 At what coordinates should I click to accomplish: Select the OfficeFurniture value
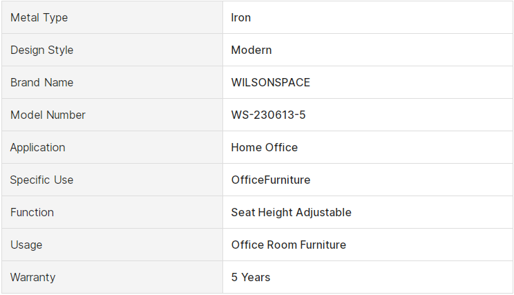click(270, 180)
